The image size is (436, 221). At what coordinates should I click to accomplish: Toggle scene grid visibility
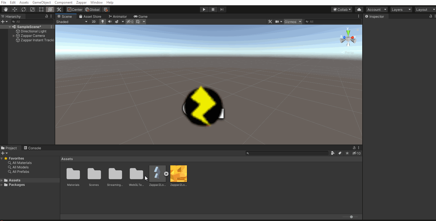coord(138,22)
